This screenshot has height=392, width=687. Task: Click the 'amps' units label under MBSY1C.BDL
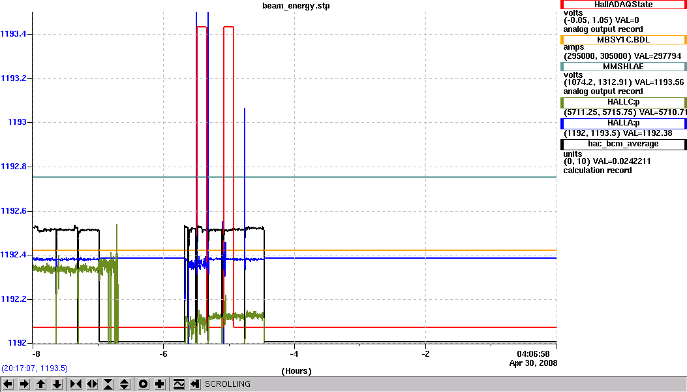coord(573,48)
